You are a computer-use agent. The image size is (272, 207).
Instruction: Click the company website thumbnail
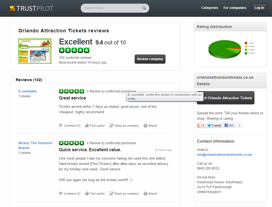click(35, 51)
